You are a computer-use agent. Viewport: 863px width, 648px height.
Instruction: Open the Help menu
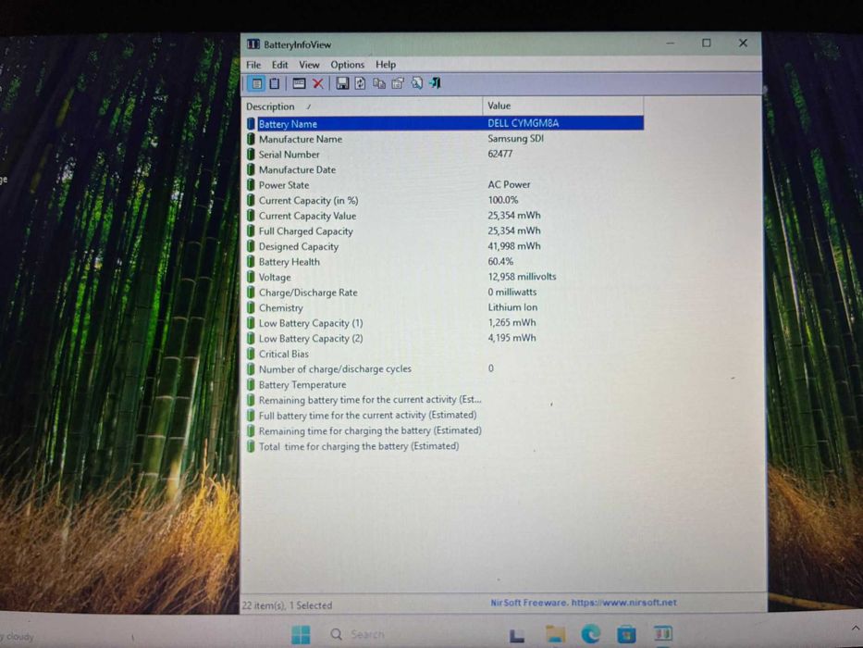click(x=386, y=65)
